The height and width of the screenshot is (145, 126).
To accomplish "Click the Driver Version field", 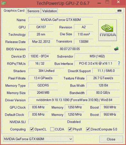I will [74, 100].
